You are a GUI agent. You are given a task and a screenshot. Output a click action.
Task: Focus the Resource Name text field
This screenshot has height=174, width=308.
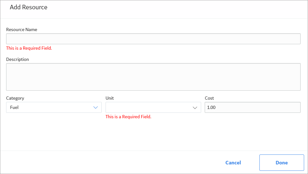[153, 39]
